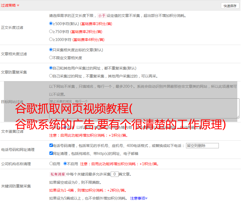This screenshot has width=241, height=203.
Task: Select the ≥1000字符 length filter
Action: point(51,39)
